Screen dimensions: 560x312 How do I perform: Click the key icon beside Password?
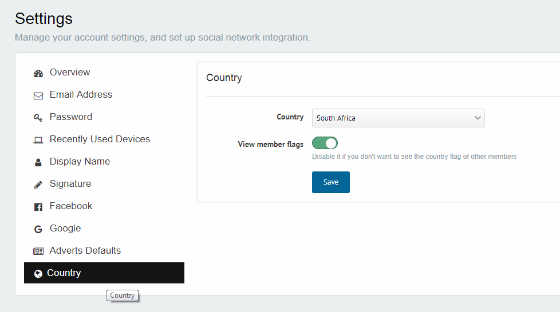click(38, 118)
